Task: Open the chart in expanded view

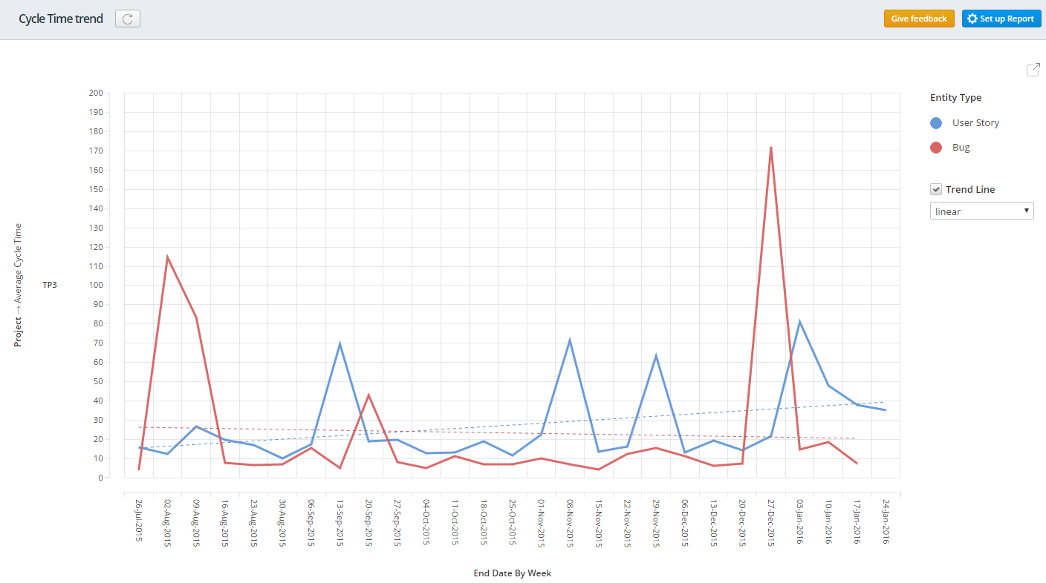Action: 1033,69
